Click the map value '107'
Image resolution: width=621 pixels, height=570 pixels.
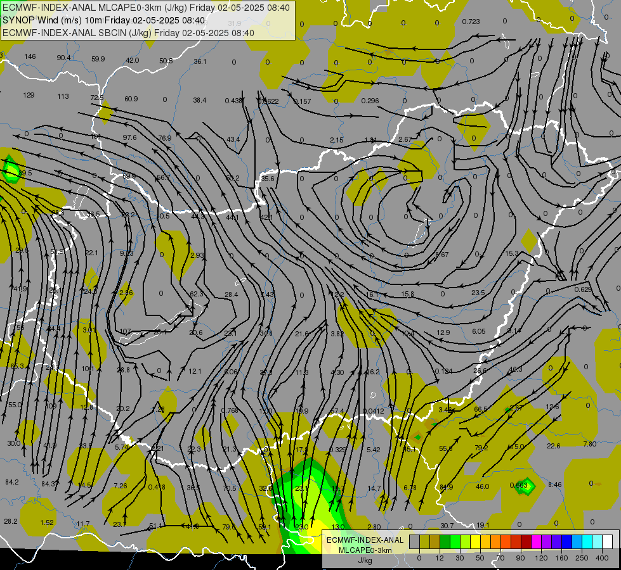[125, 331]
